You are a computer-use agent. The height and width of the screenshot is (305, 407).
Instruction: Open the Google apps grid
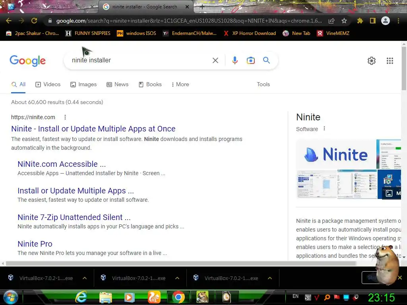tap(390, 61)
